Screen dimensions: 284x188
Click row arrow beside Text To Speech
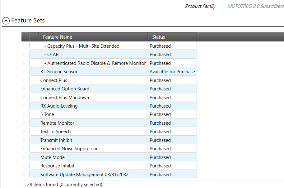pyautogui.click(x=25, y=131)
